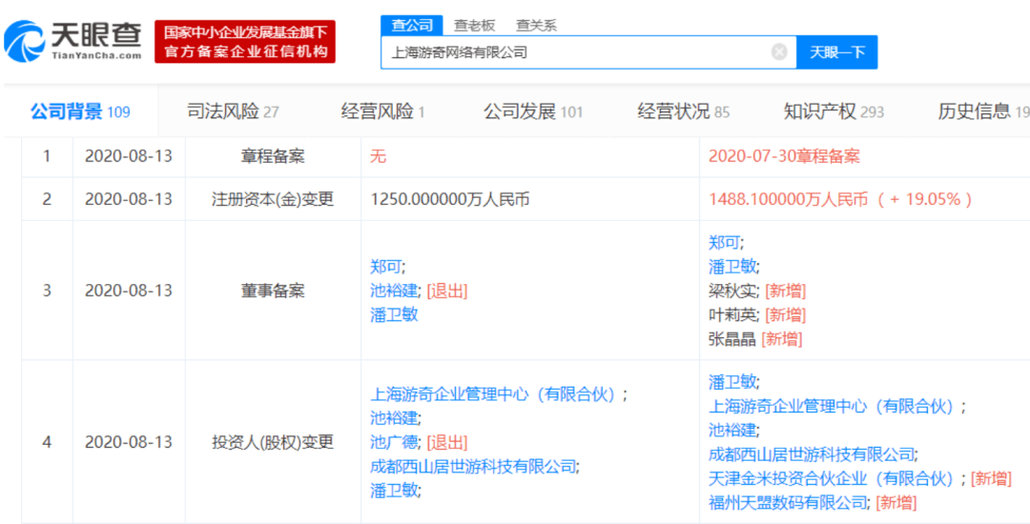Screen dimensions: 1030x524
Task: Click 张晶晶 newly added director name
Action: point(732,339)
